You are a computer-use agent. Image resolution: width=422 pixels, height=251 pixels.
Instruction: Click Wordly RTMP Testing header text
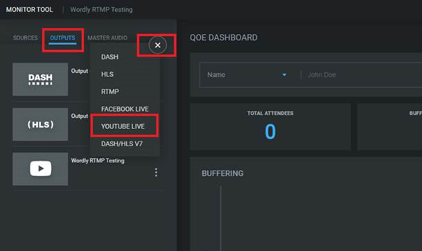101,10
